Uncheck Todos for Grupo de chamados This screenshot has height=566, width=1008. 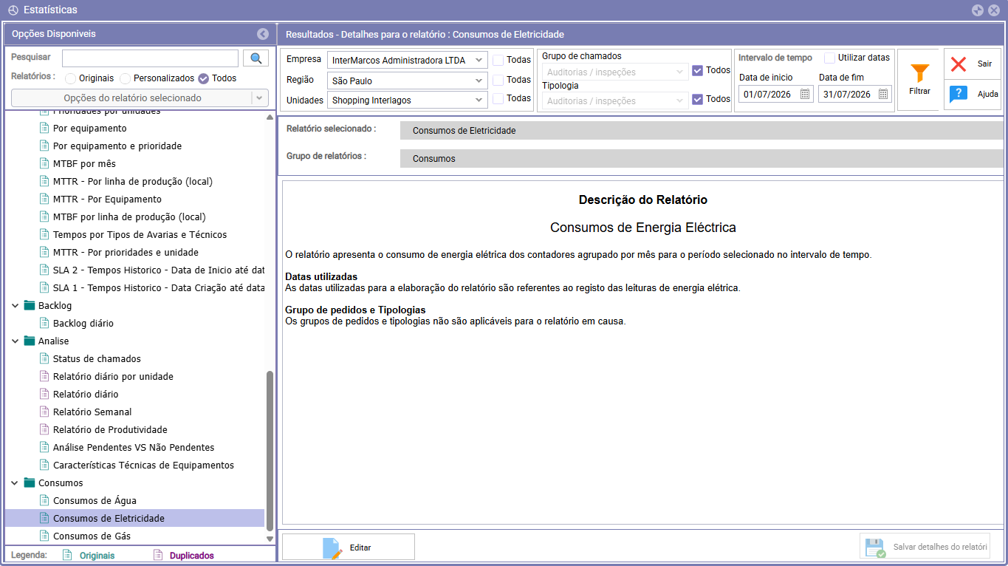click(697, 70)
